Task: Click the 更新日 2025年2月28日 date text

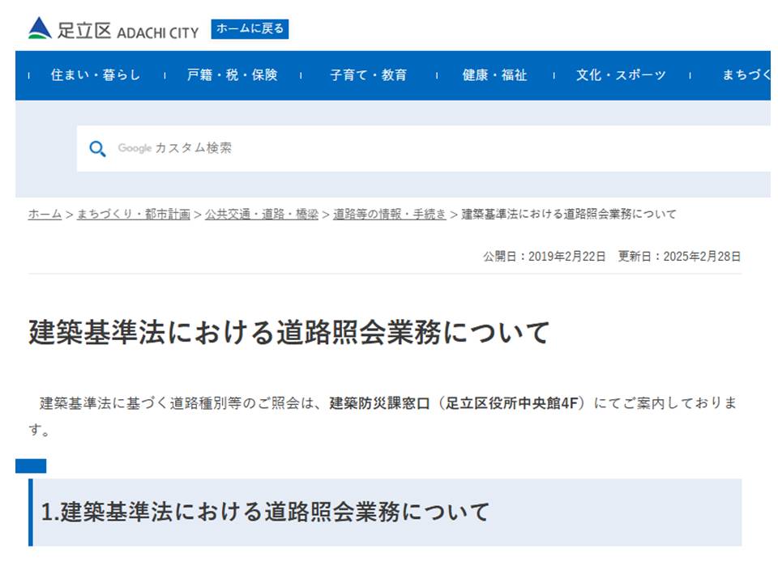Action: (x=679, y=257)
